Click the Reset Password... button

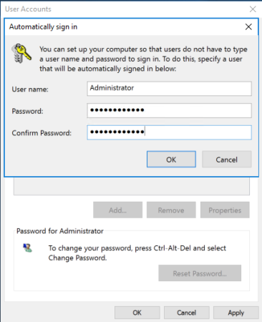coord(200,273)
